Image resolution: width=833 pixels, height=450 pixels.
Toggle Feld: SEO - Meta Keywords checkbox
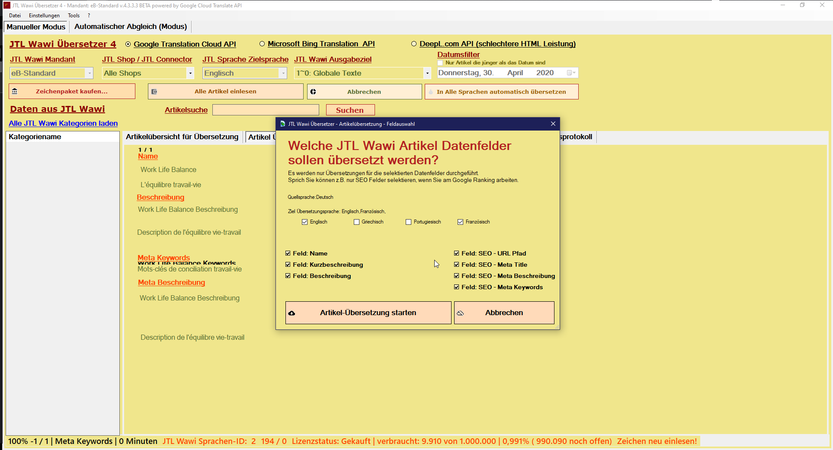pos(457,287)
